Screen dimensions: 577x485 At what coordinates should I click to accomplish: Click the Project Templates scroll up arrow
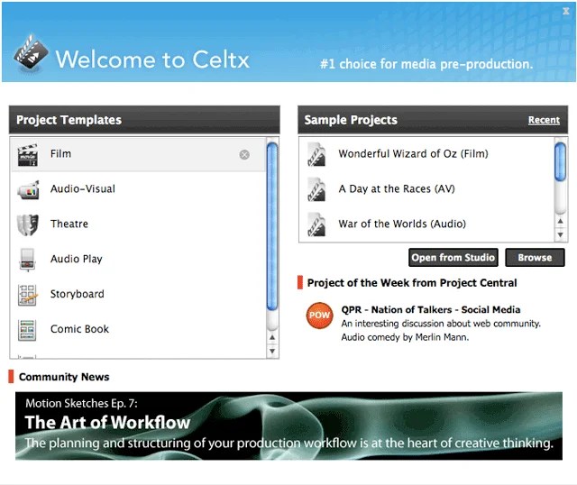(272, 337)
